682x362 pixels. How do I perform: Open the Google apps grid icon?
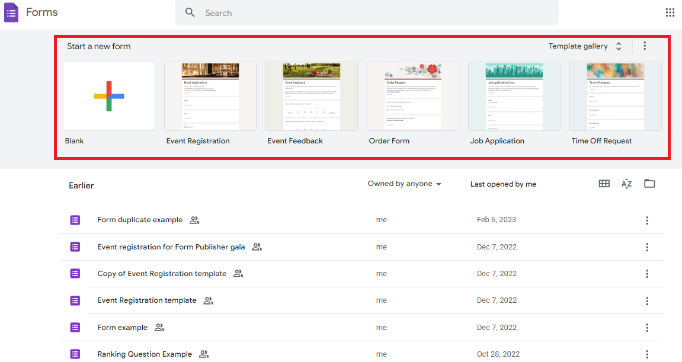[x=670, y=12]
